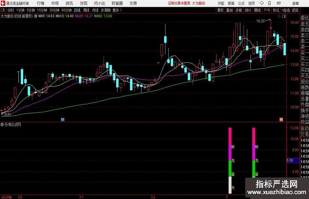Click the month 12 marker on axis
The width and height of the screenshot is (309, 199).
153,197
